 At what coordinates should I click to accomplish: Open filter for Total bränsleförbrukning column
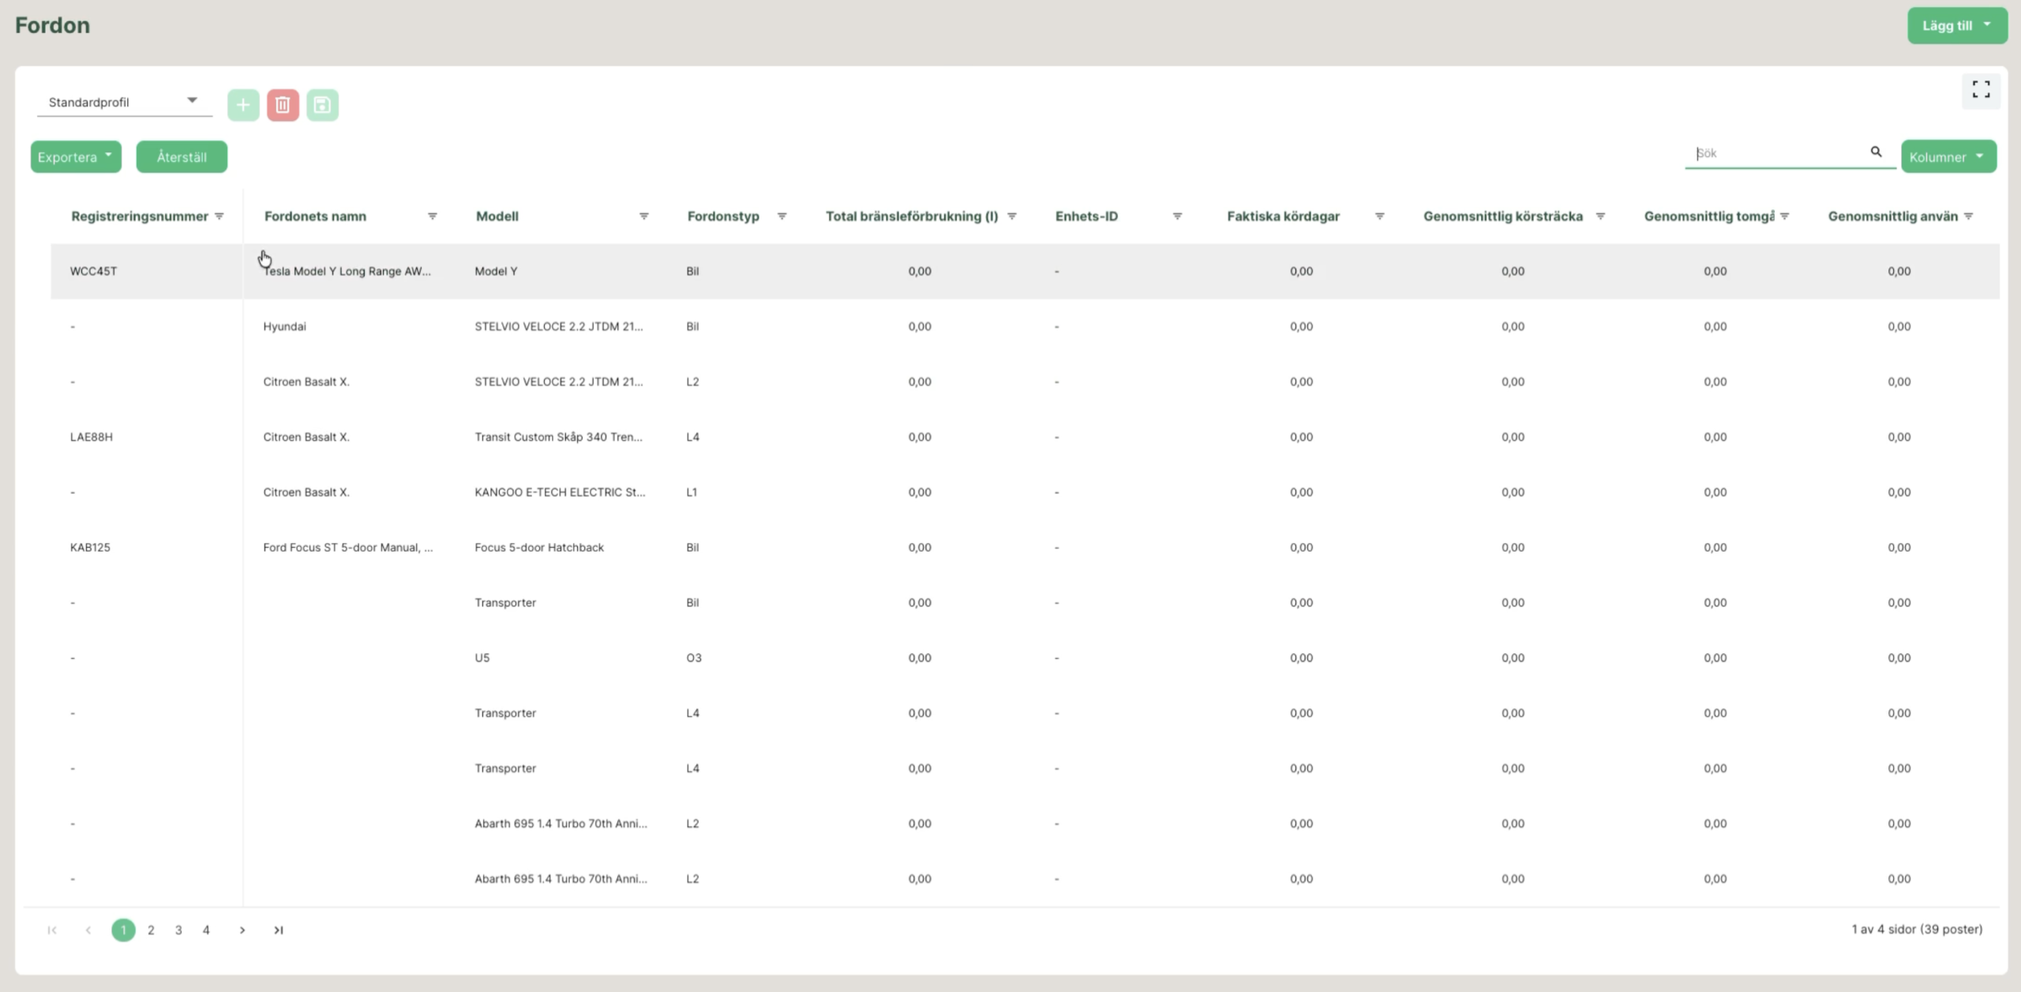(x=1012, y=216)
